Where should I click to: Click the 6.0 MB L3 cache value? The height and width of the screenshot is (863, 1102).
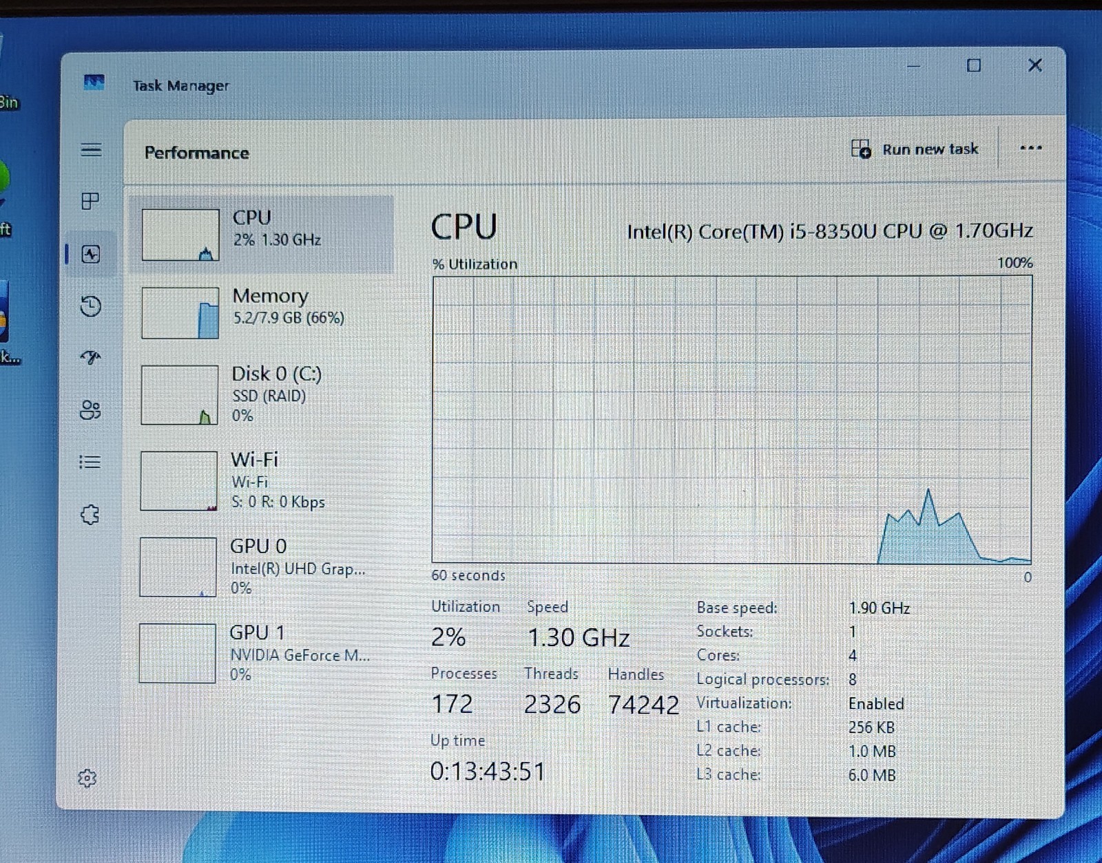pos(872,776)
